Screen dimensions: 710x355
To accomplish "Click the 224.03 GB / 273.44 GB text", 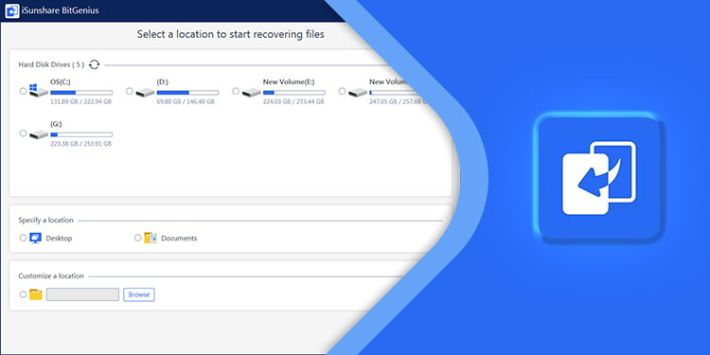I will (293, 102).
